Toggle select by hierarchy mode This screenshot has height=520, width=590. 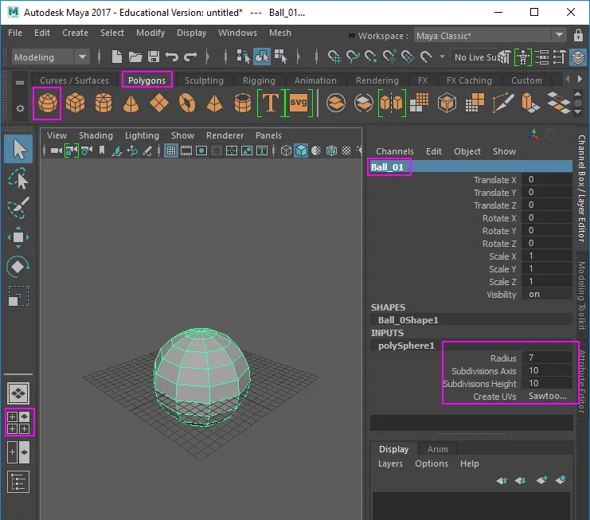click(x=243, y=57)
